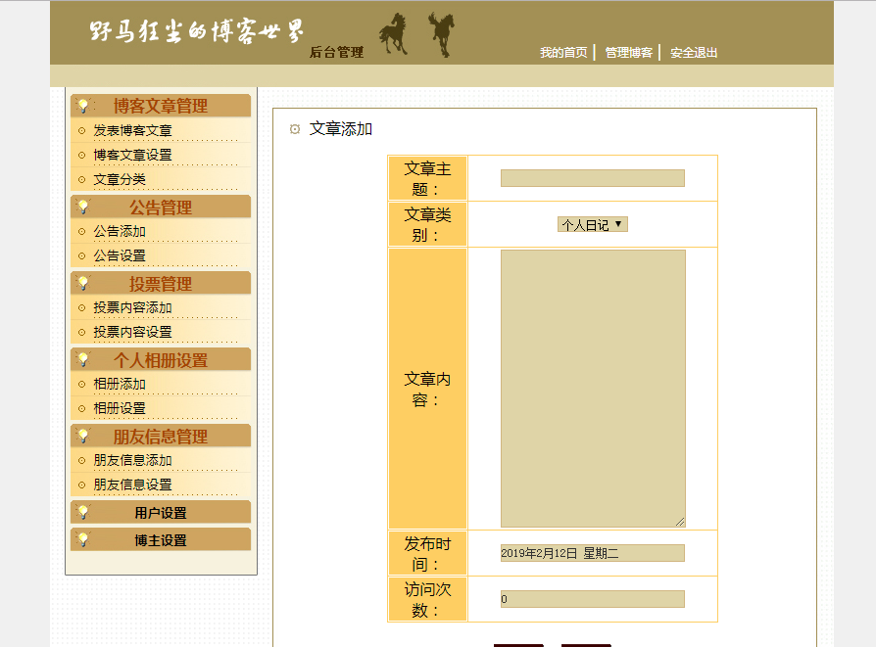This screenshot has height=647, width=876.
Task: Open the 公告添加 page
Action: click(x=119, y=231)
